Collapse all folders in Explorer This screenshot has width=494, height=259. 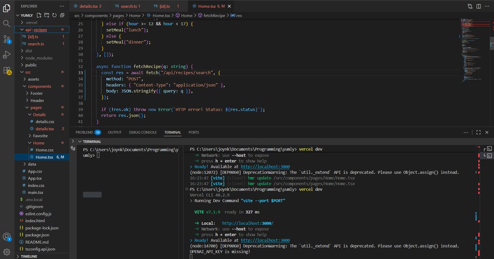tap(62, 15)
